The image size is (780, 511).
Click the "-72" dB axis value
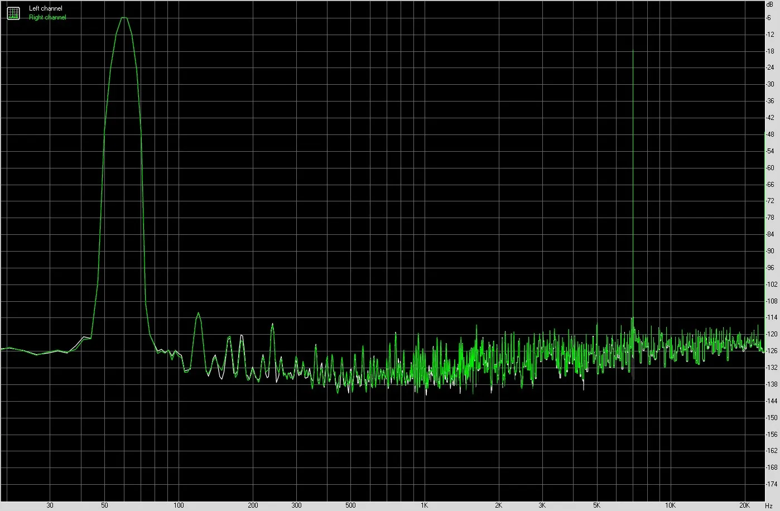tap(770, 201)
